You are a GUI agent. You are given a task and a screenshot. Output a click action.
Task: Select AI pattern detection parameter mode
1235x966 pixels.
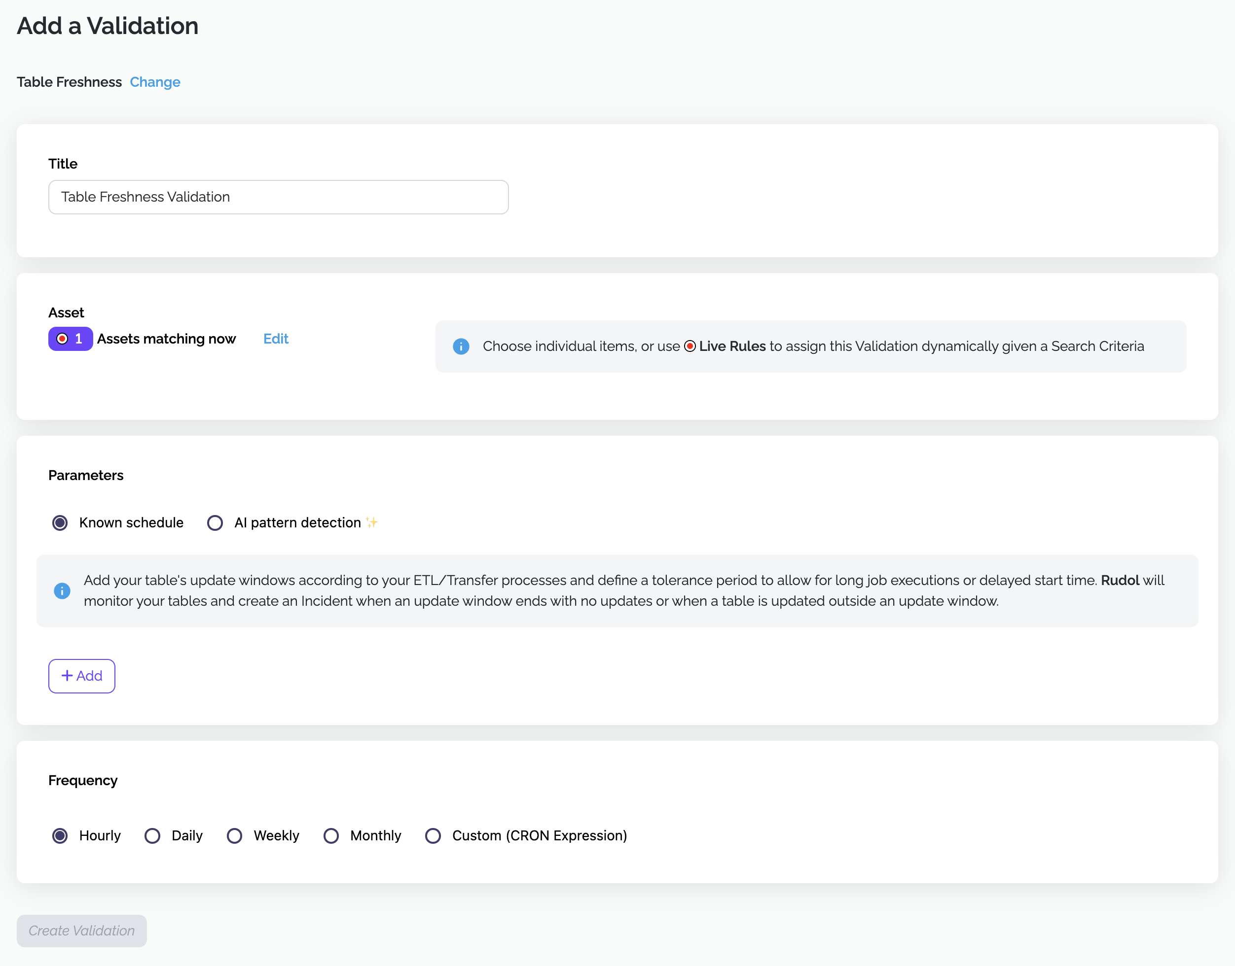(215, 522)
